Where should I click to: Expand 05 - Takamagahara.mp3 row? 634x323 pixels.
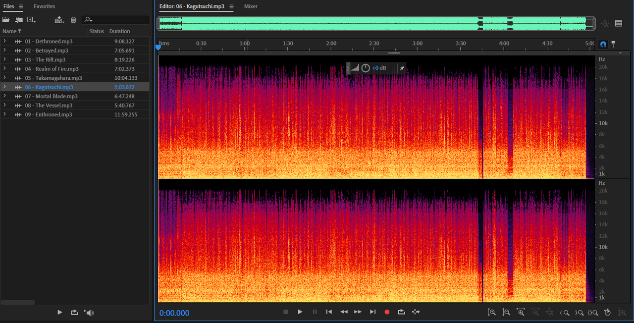[4, 78]
